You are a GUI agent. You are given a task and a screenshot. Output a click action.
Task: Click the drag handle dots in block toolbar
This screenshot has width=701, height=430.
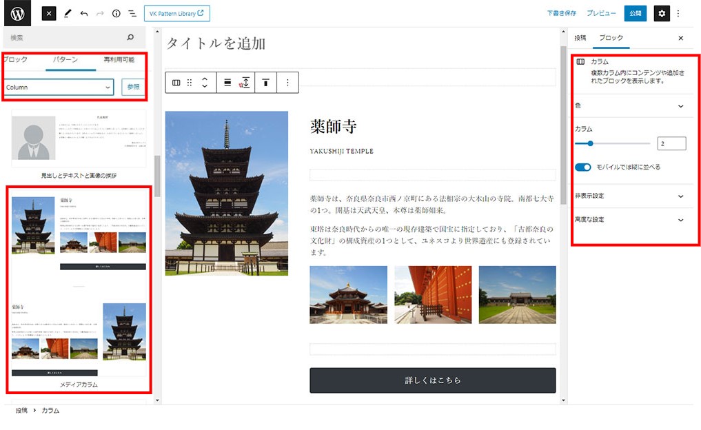(190, 83)
